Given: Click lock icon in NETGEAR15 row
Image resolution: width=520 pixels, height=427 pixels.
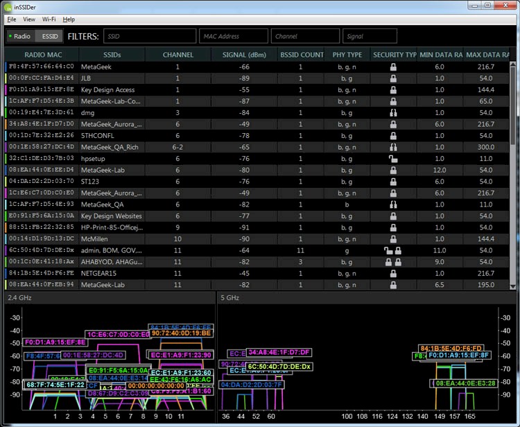Looking at the screenshot, I should click(x=393, y=274).
